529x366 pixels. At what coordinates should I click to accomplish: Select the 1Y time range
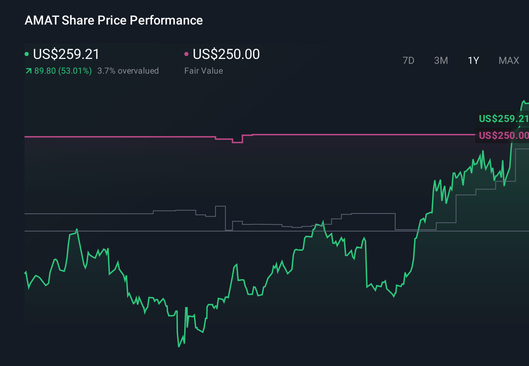click(473, 60)
